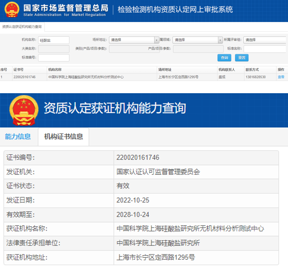Screen dimensions: 288x267
Task: Click the 证书编号 value 220020161746 in certificate details
Action: coord(138,157)
